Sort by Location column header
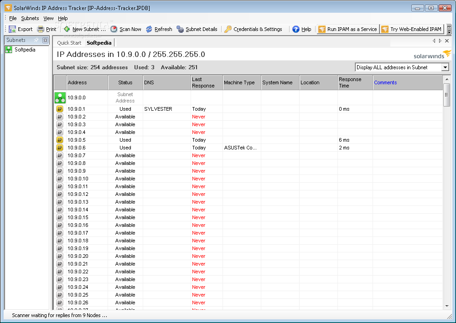Screen dimensions: 456x323 click(x=318, y=82)
